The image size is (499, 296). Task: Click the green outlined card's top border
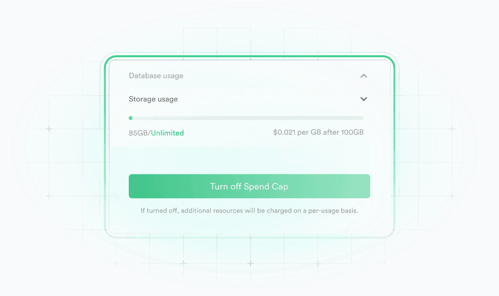[x=249, y=56]
